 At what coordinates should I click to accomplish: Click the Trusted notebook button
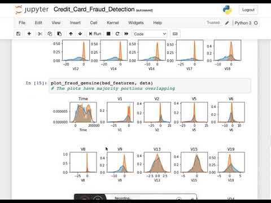tap(213, 23)
